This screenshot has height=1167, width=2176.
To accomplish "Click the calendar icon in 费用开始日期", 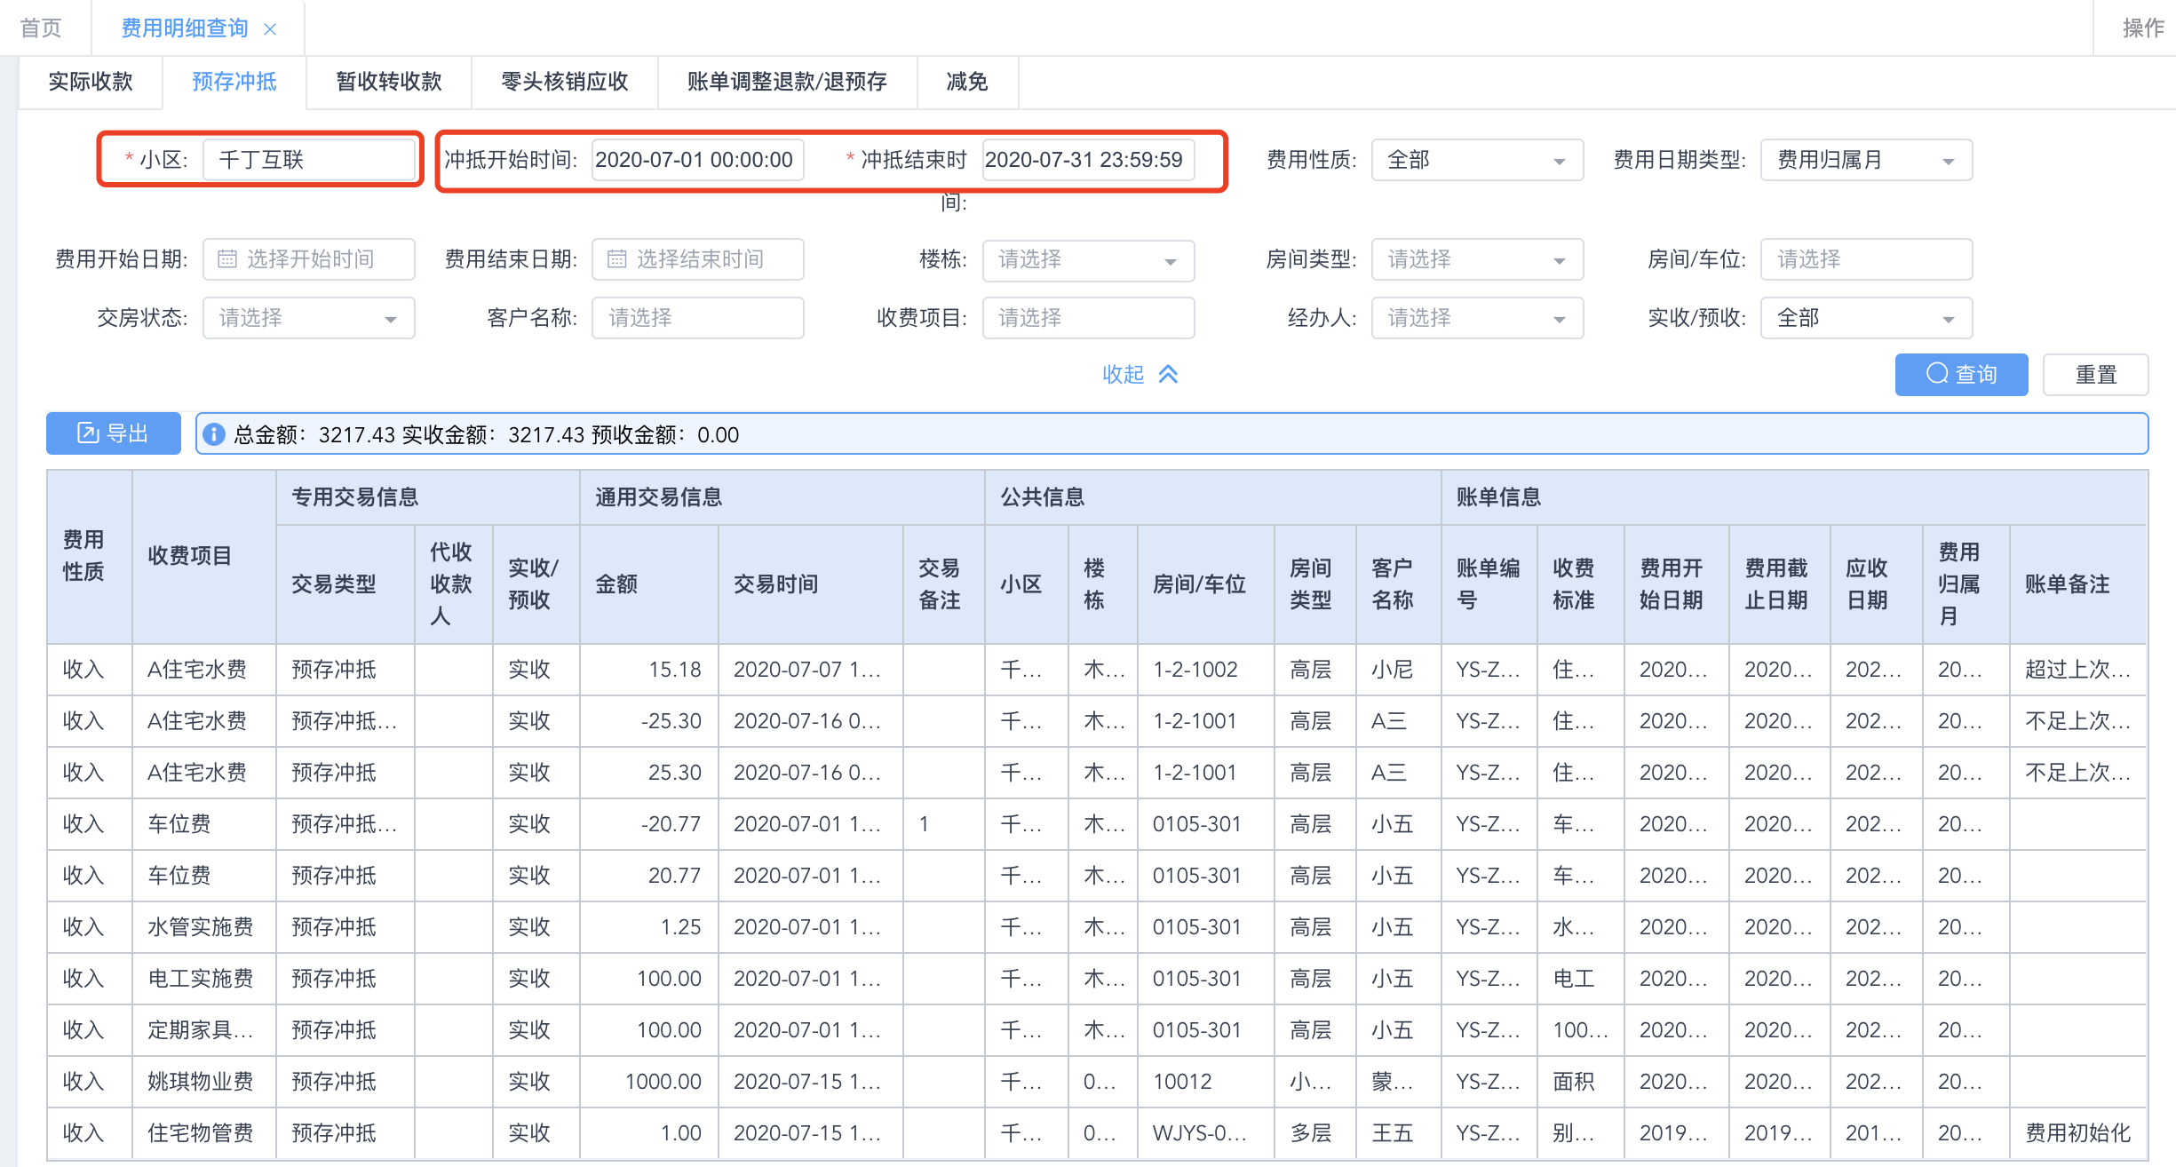I will (227, 258).
